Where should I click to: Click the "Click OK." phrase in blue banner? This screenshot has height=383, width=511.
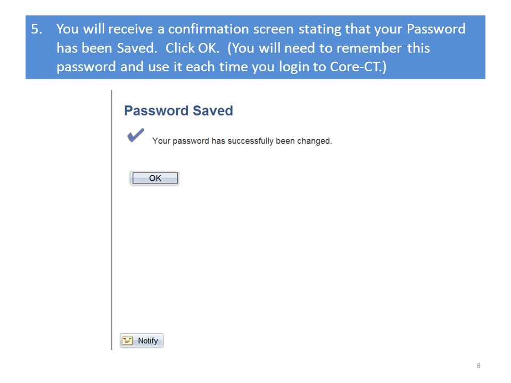pos(192,48)
